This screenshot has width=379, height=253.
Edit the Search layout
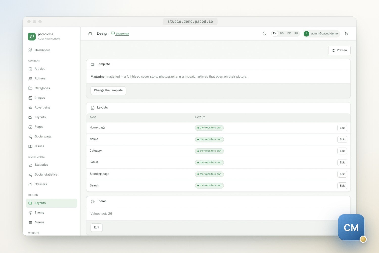point(342,186)
